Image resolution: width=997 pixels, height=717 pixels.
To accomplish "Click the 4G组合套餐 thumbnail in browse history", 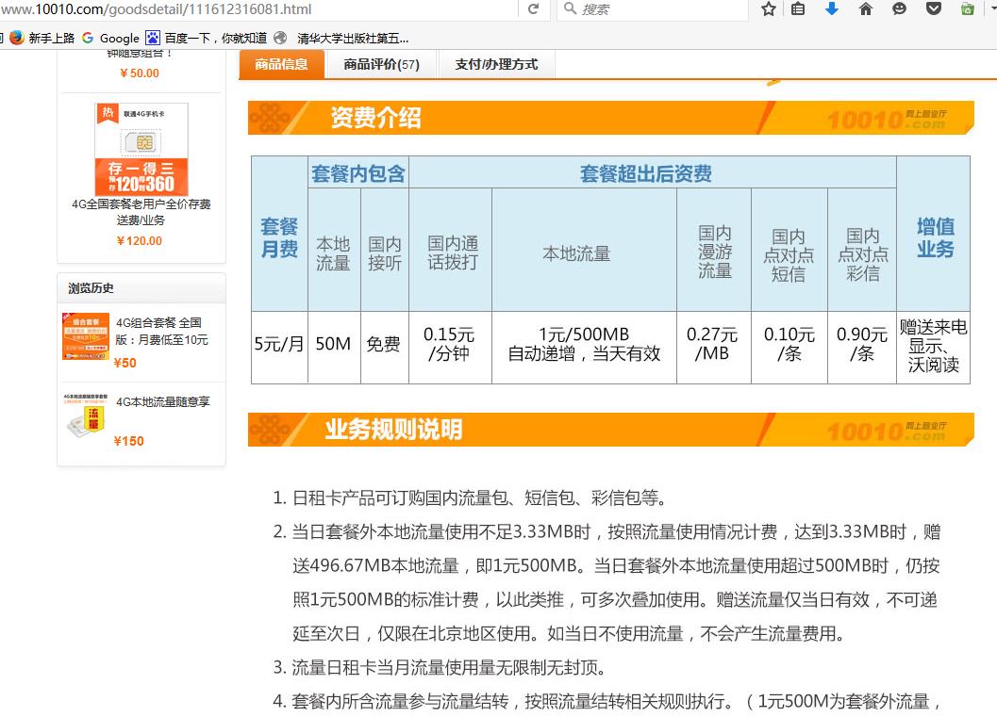I will coord(86,334).
